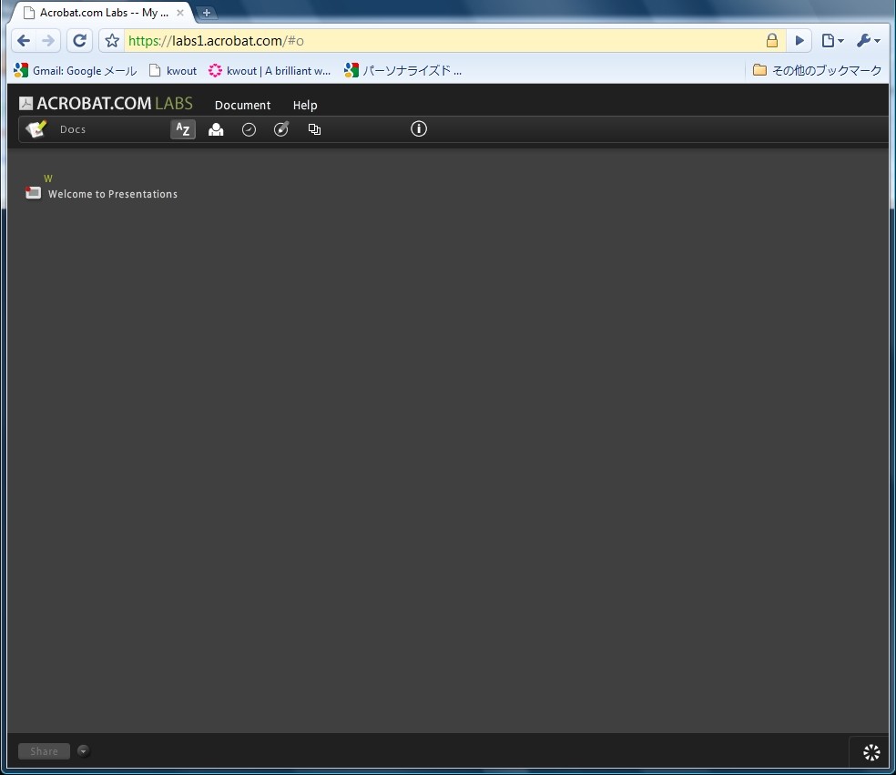
Task: Open the パーソナライズド bookmark
Action: point(402,70)
